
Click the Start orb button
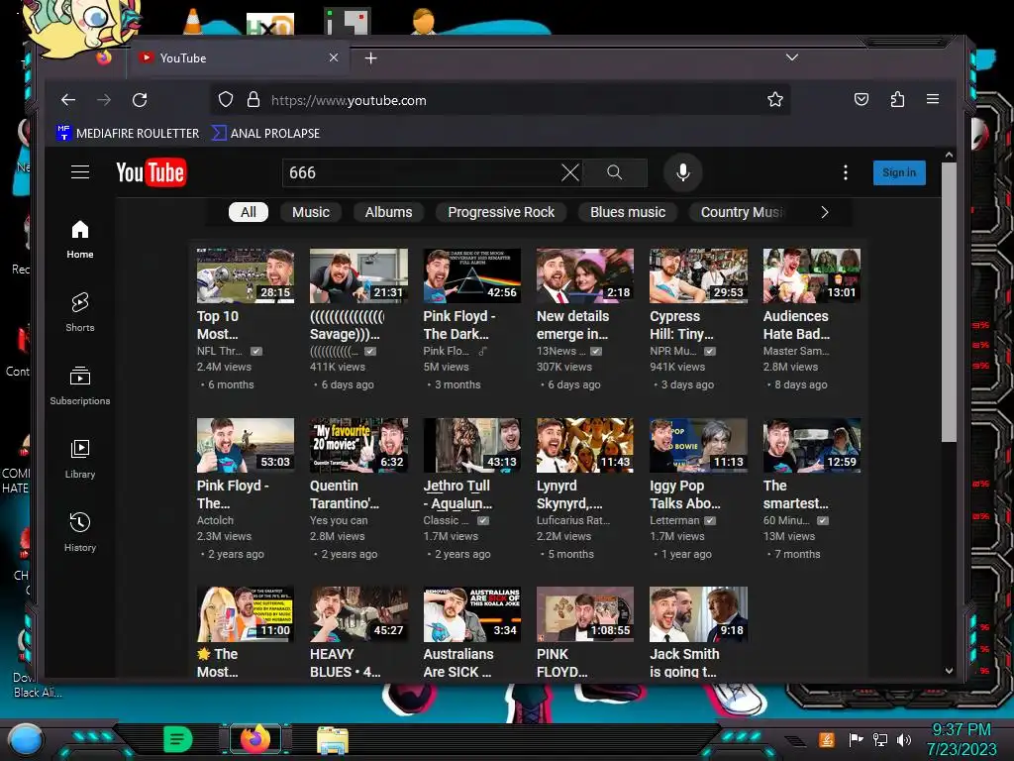point(25,739)
